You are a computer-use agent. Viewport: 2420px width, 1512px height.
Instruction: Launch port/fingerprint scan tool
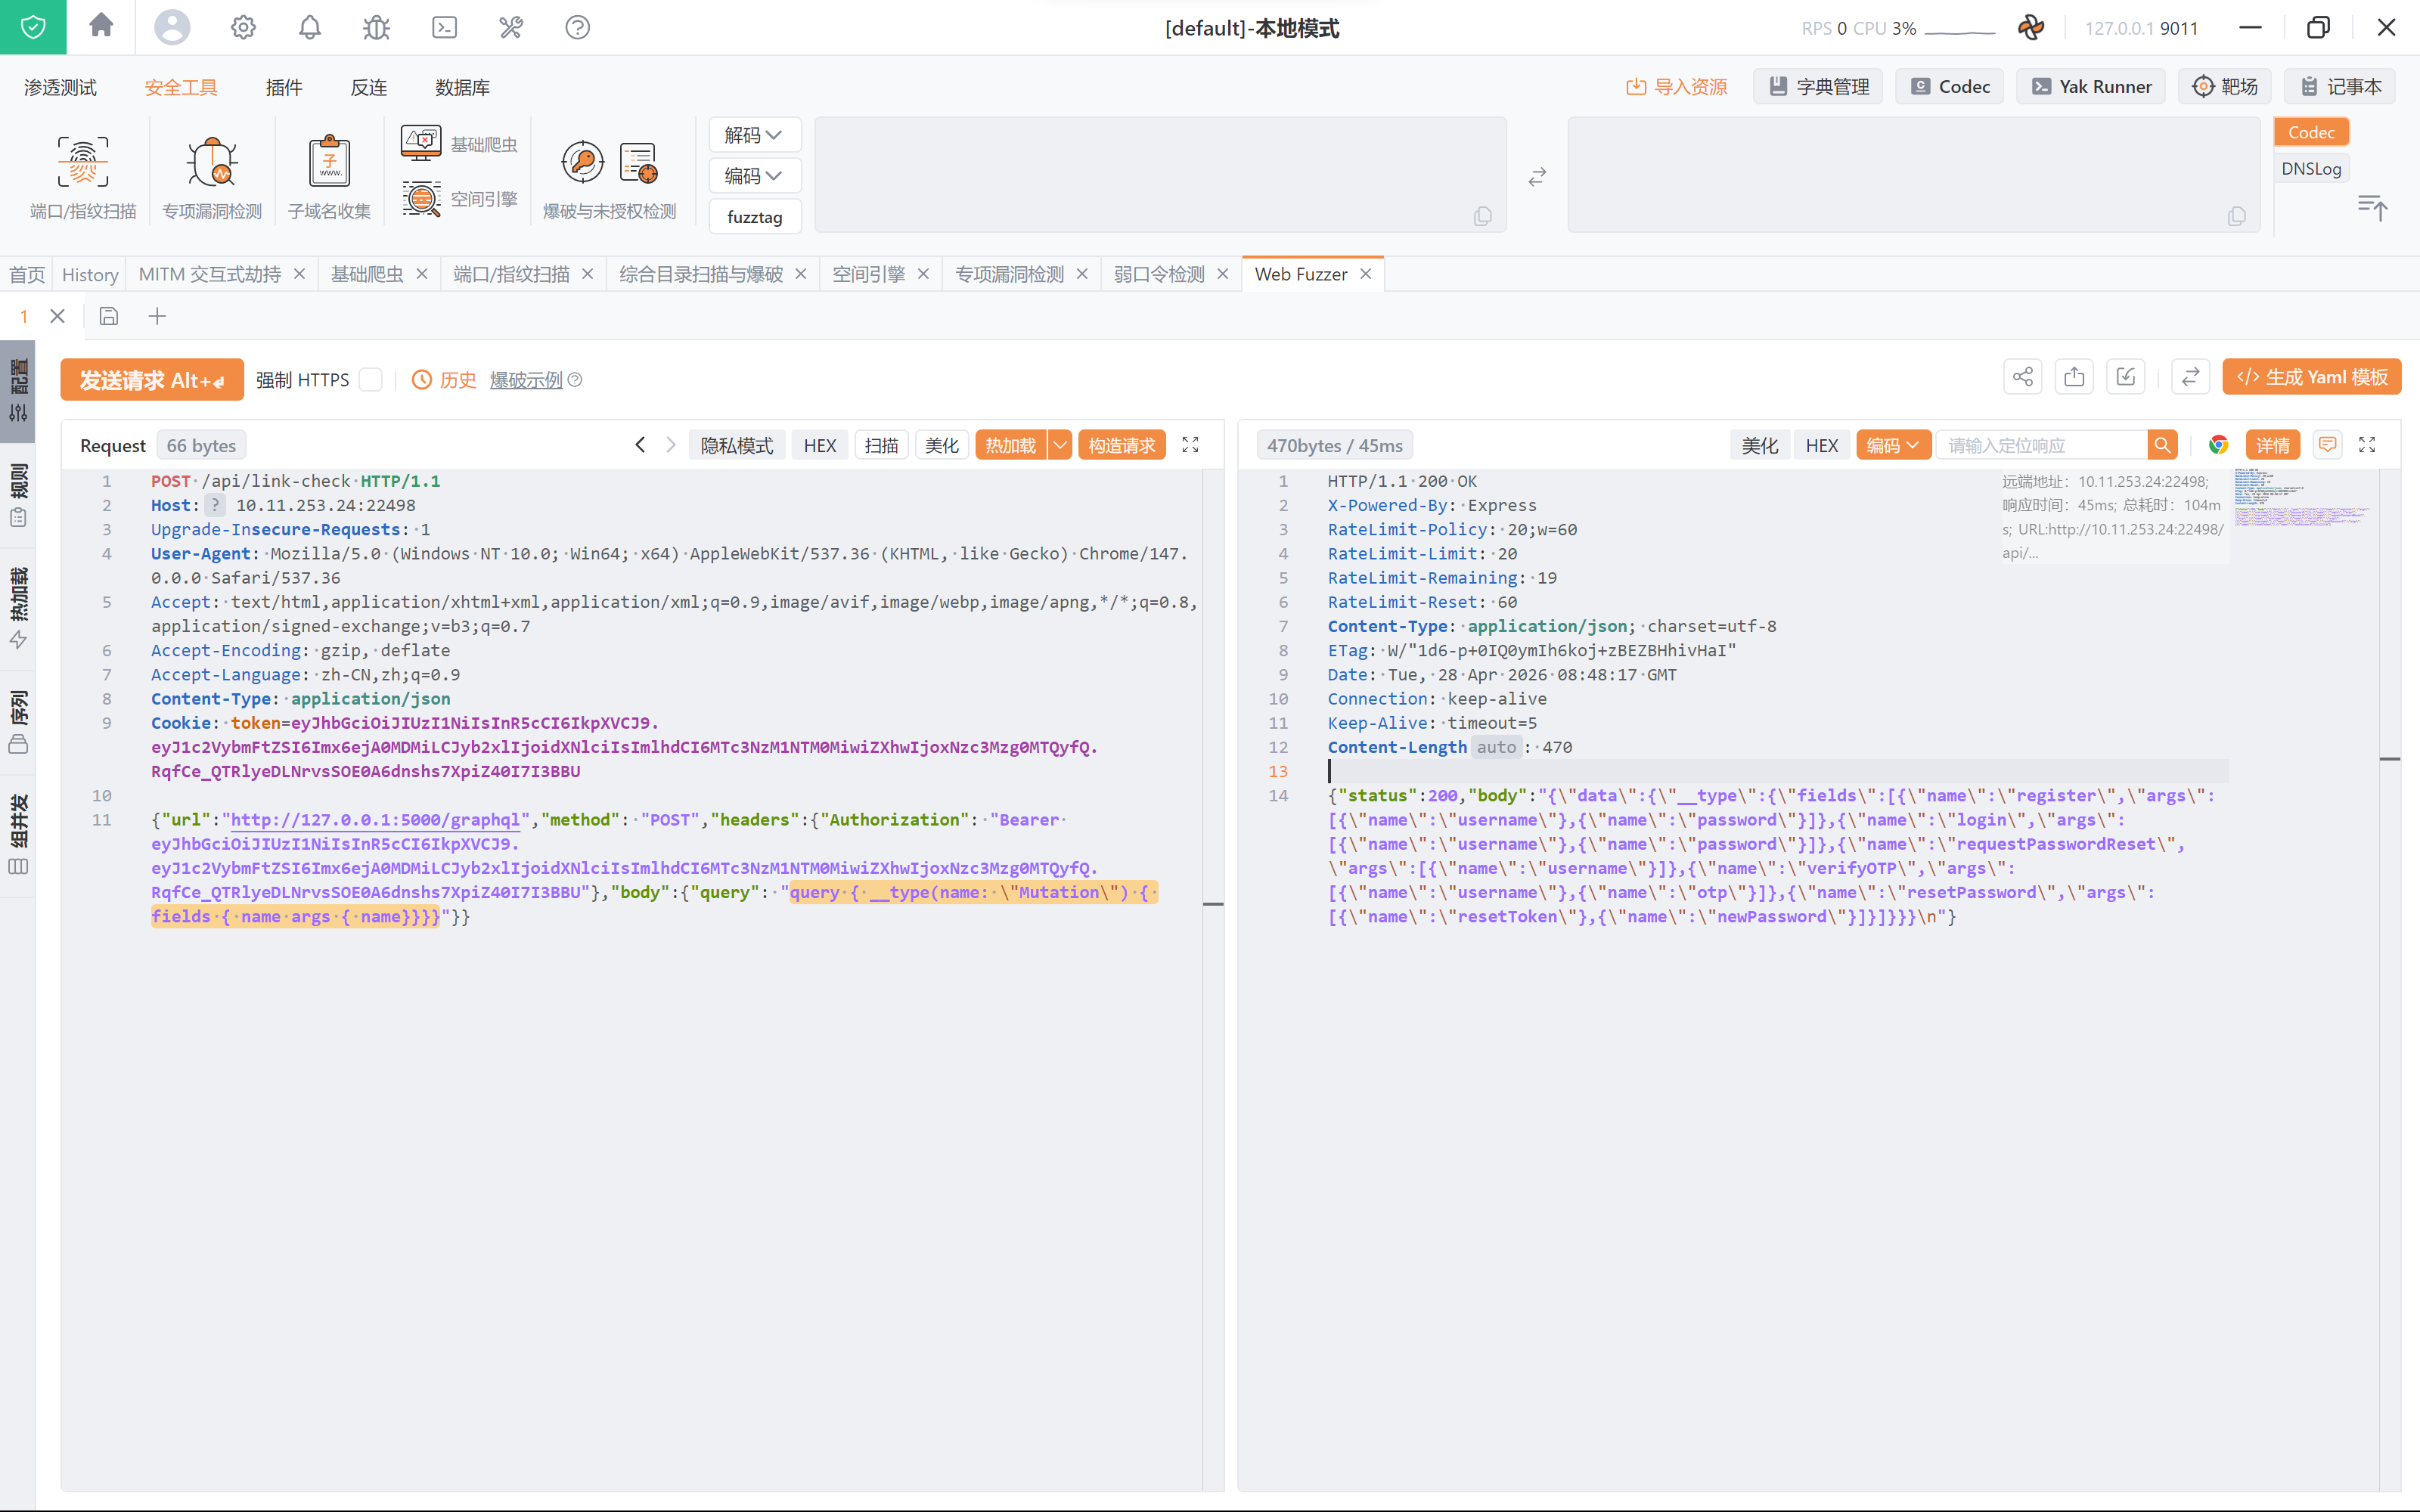click(83, 176)
